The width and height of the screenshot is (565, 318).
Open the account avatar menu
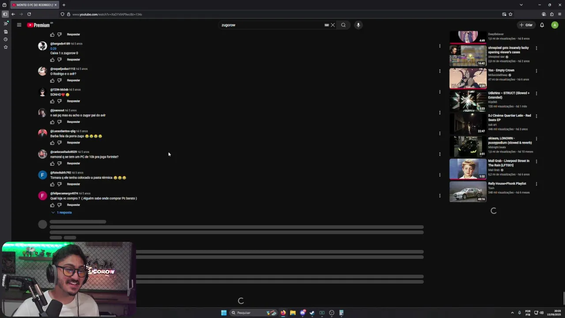click(555, 25)
